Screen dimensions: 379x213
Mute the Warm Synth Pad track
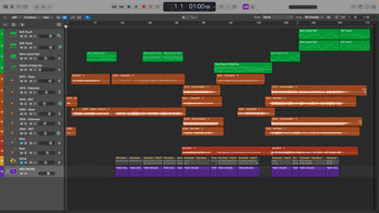[x=21, y=59]
